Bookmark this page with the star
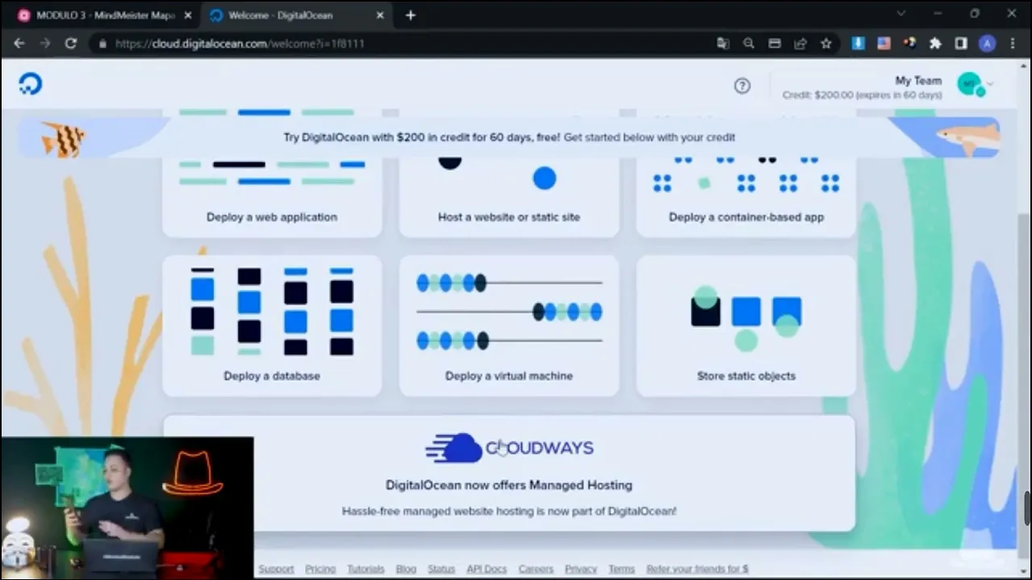The width and height of the screenshot is (1032, 580). point(826,43)
